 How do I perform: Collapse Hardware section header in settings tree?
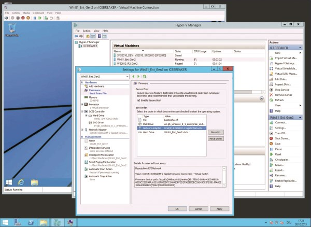tap(82, 82)
